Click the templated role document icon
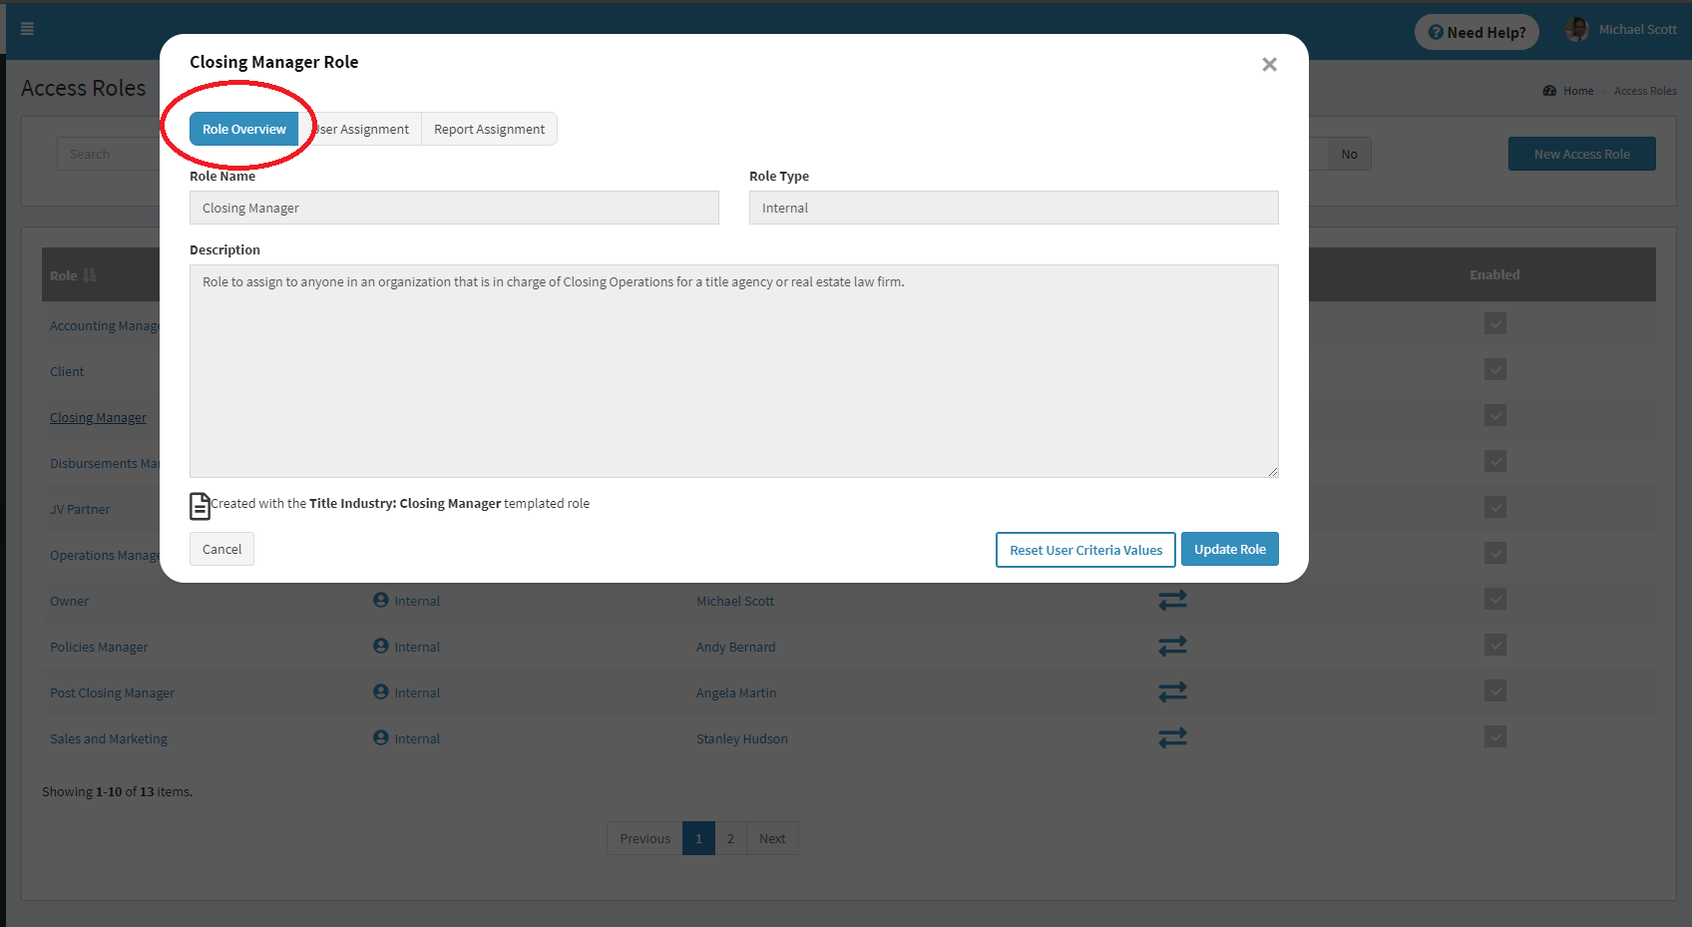1692x927 pixels. [200, 506]
